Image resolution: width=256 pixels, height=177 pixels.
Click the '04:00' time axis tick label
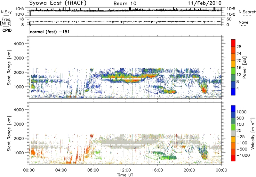pos(61,170)
